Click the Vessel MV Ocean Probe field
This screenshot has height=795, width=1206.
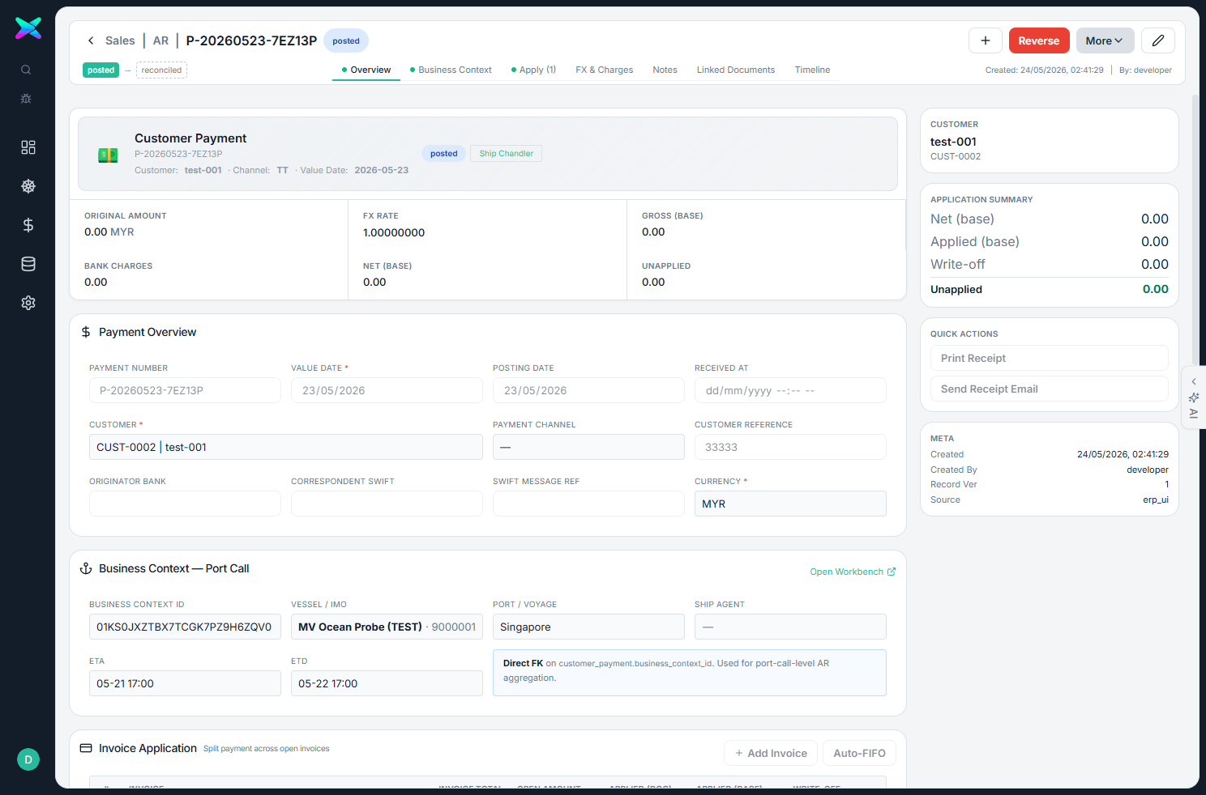387,627
